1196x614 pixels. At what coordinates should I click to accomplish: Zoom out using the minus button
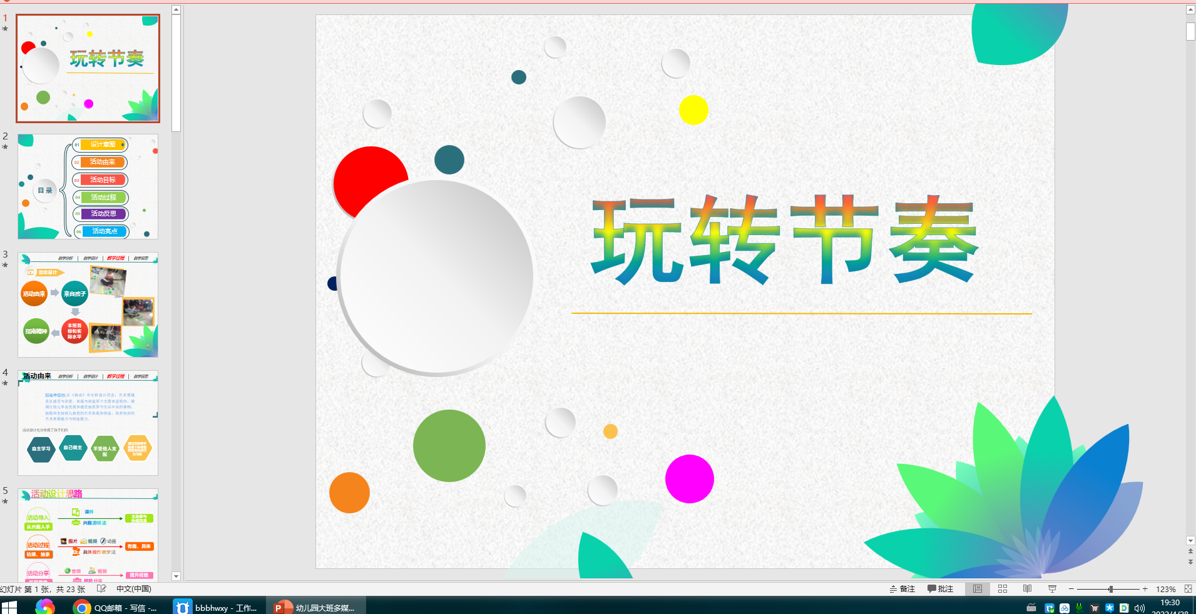(1071, 588)
